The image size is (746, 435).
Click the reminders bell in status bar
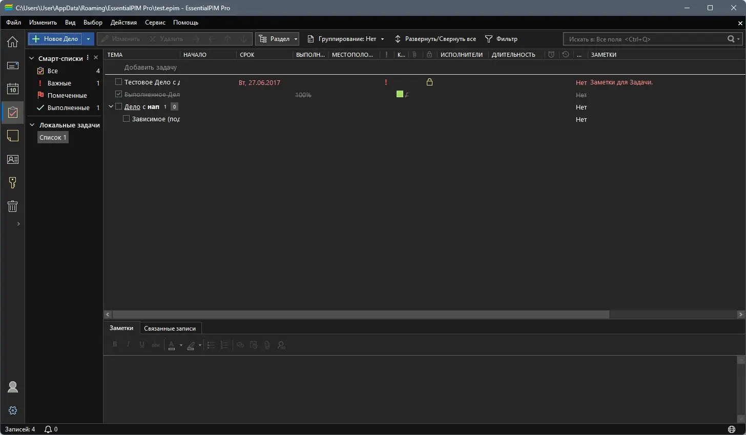click(49, 429)
